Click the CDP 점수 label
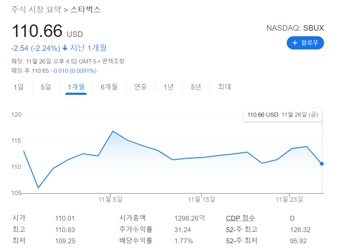Image resolution: width=337 pixels, height=252 pixels. click(241, 218)
